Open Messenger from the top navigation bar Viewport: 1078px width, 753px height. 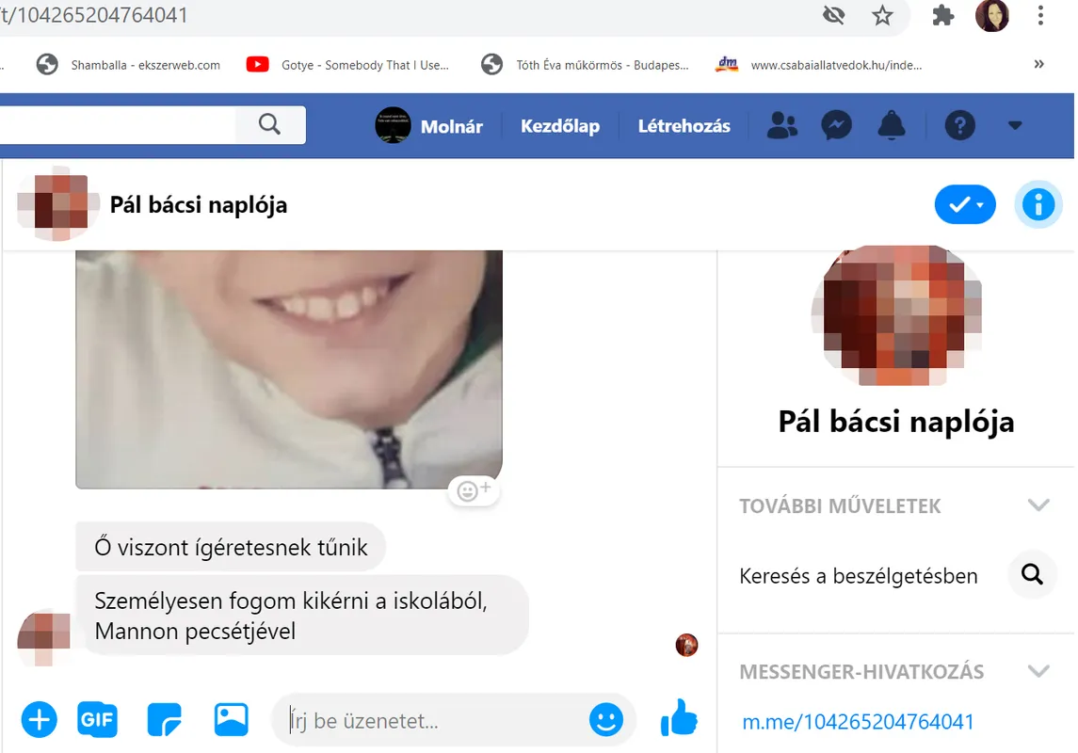(836, 125)
